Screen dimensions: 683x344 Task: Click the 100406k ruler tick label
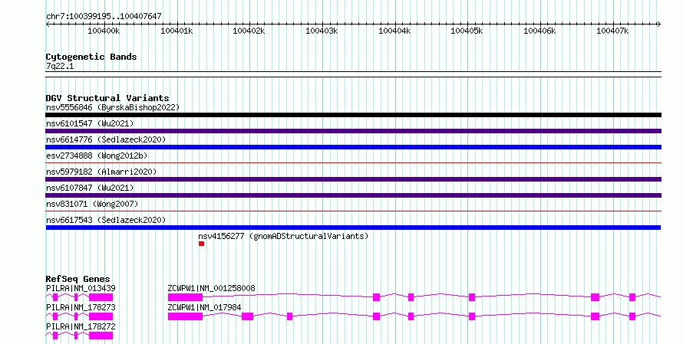coord(539,31)
